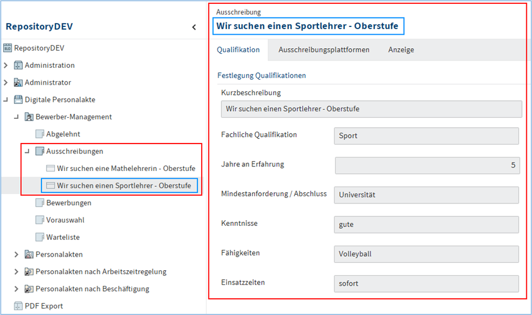Collapse the Ausschreibungen tree node
532x315 pixels.
[27, 151]
